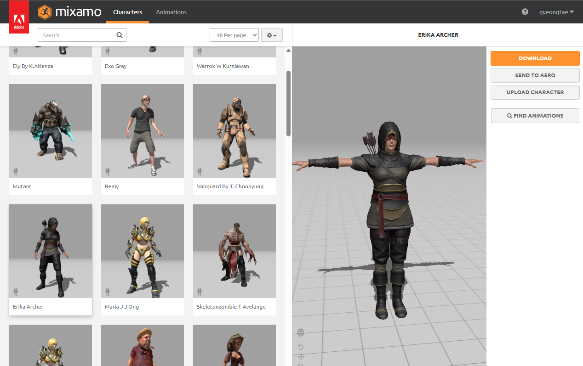Click the character type icon on Warrok card
The height and width of the screenshot is (366, 583).
[x=200, y=51]
